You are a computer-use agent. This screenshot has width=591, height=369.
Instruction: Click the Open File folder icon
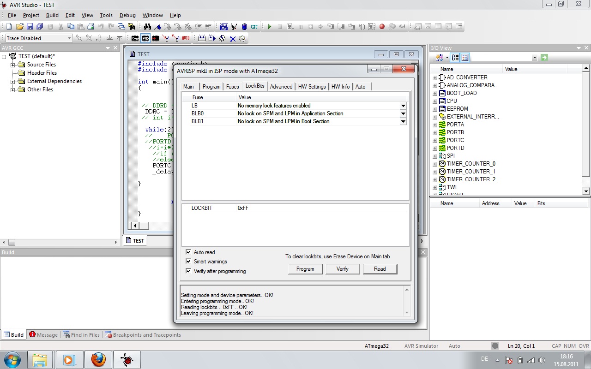19,27
